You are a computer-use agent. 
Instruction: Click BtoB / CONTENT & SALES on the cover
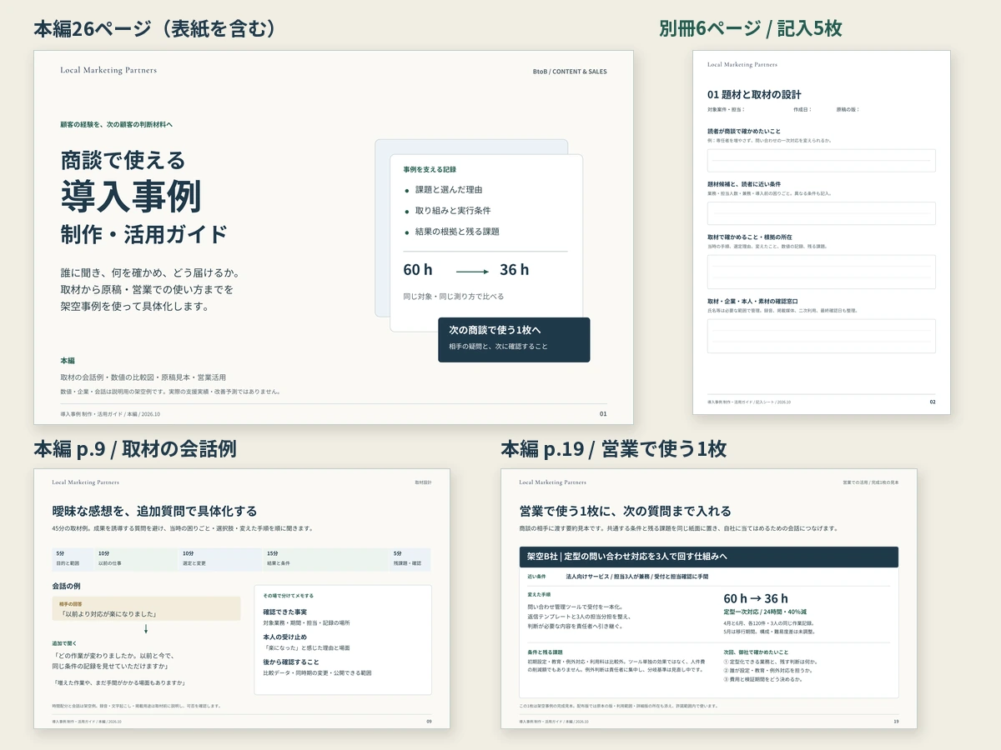pos(570,72)
